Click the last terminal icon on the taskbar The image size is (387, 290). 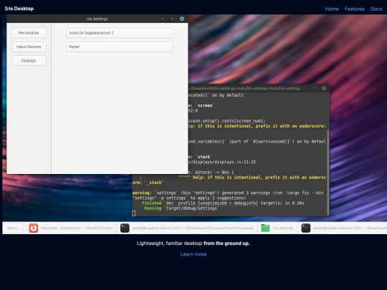click(306, 228)
